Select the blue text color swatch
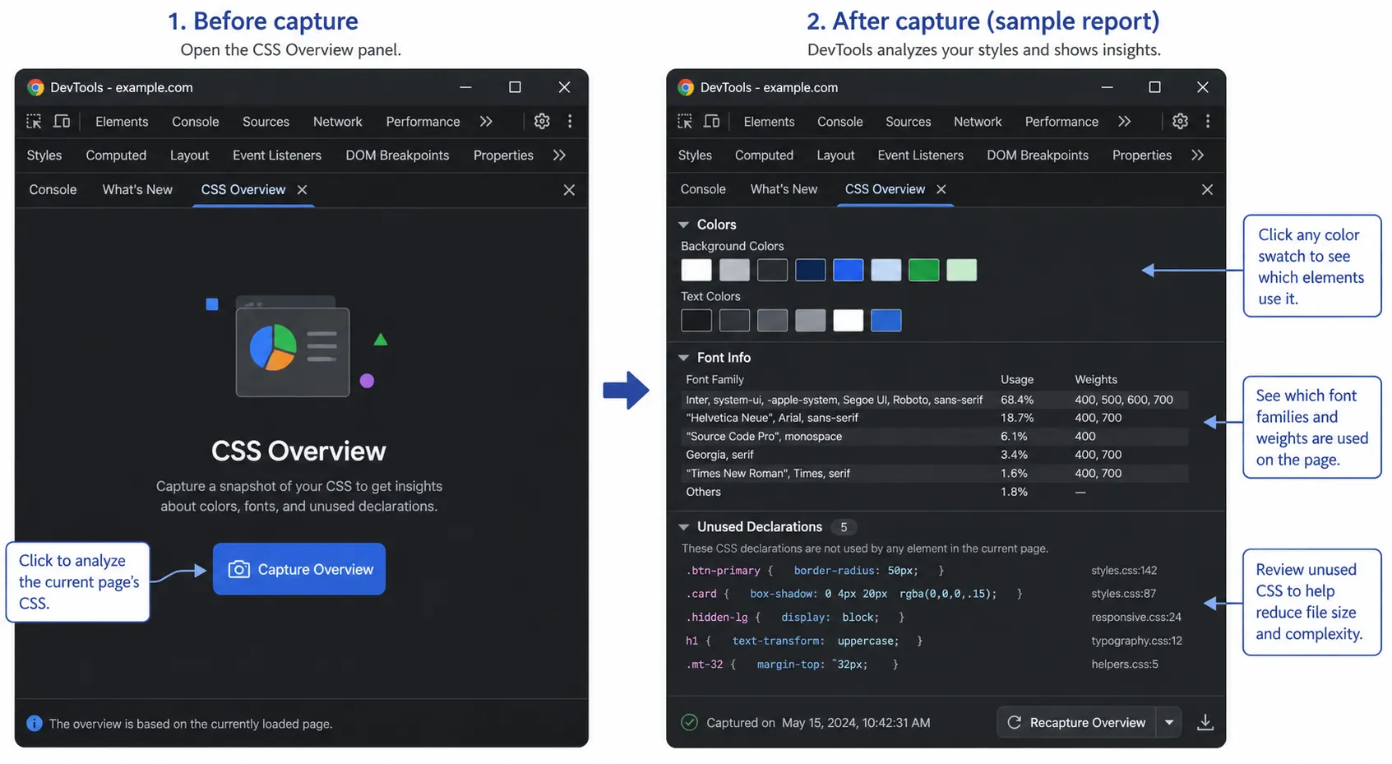Image resolution: width=1392 pixels, height=764 pixels. (x=886, y=320)
